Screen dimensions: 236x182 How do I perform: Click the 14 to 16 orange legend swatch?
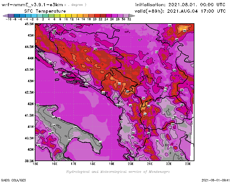[80, 16]
